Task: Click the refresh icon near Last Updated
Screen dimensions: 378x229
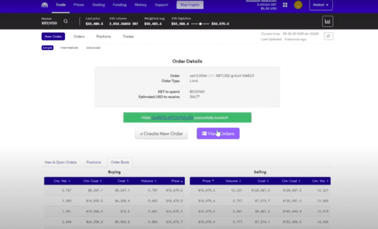Action: click(x=328, y=36)
